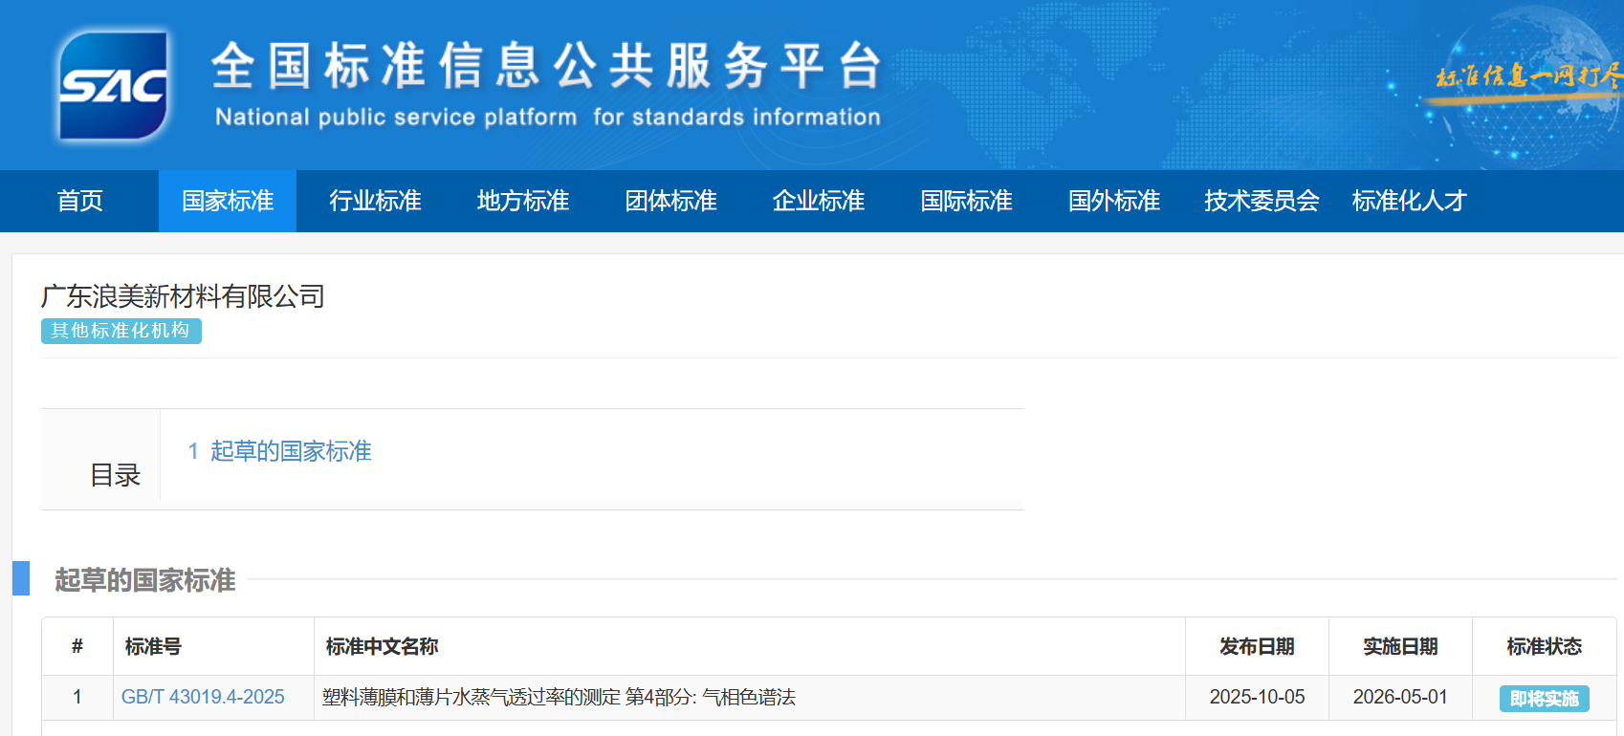The image size is (1624, 736).
Task: Open standard GB/T 43019.4-2025 link
Action: point(203,697)
